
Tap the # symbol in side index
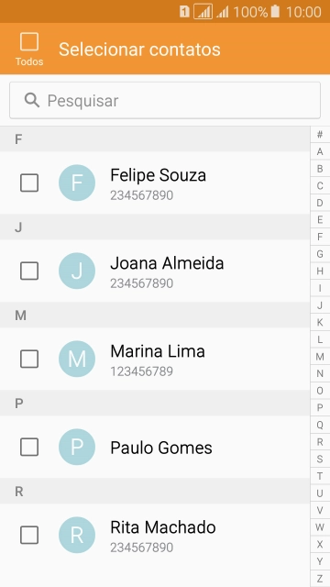[x=320, y=135]
